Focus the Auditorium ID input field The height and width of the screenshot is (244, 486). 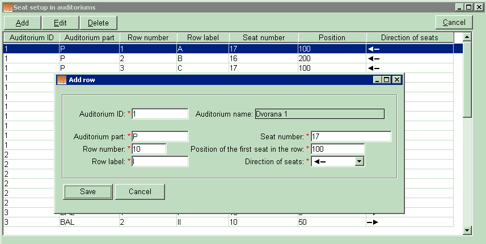coord(160,114)
